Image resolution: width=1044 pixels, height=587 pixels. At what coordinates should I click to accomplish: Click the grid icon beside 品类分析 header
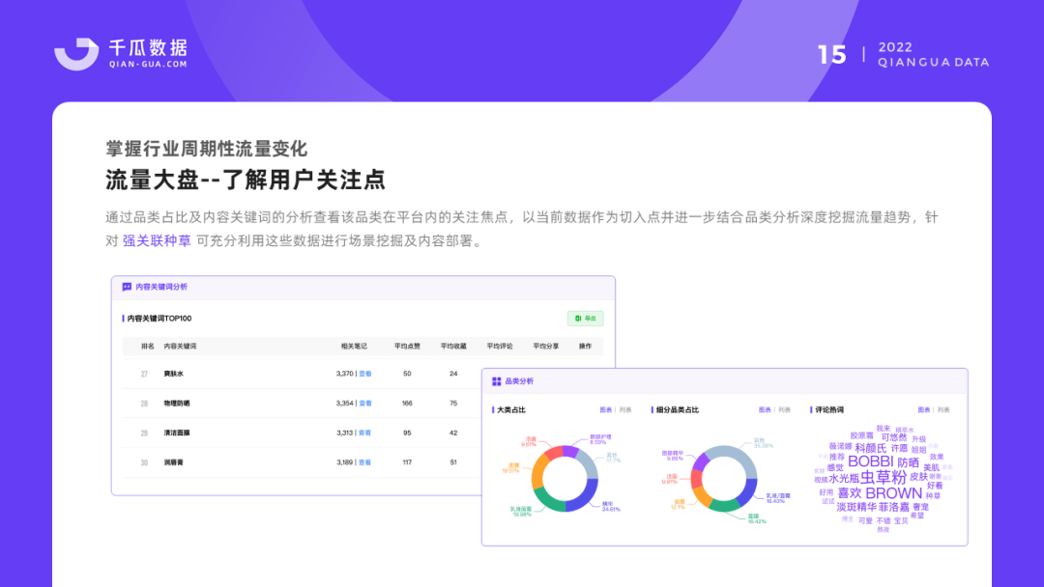(x=495, y=380)
